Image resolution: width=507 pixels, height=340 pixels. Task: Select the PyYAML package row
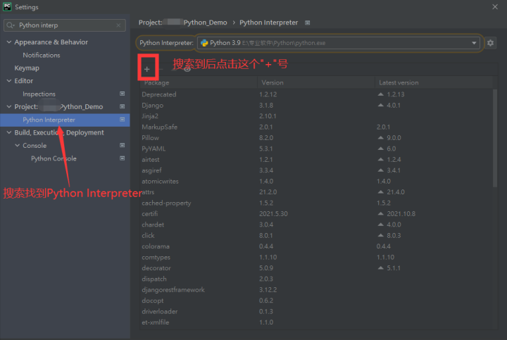click(x=316, y=149)
